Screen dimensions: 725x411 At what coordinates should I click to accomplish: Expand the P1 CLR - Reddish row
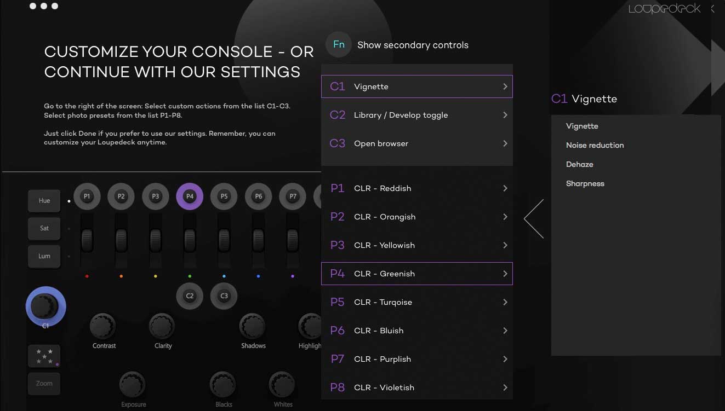click(x=416, y=188)
